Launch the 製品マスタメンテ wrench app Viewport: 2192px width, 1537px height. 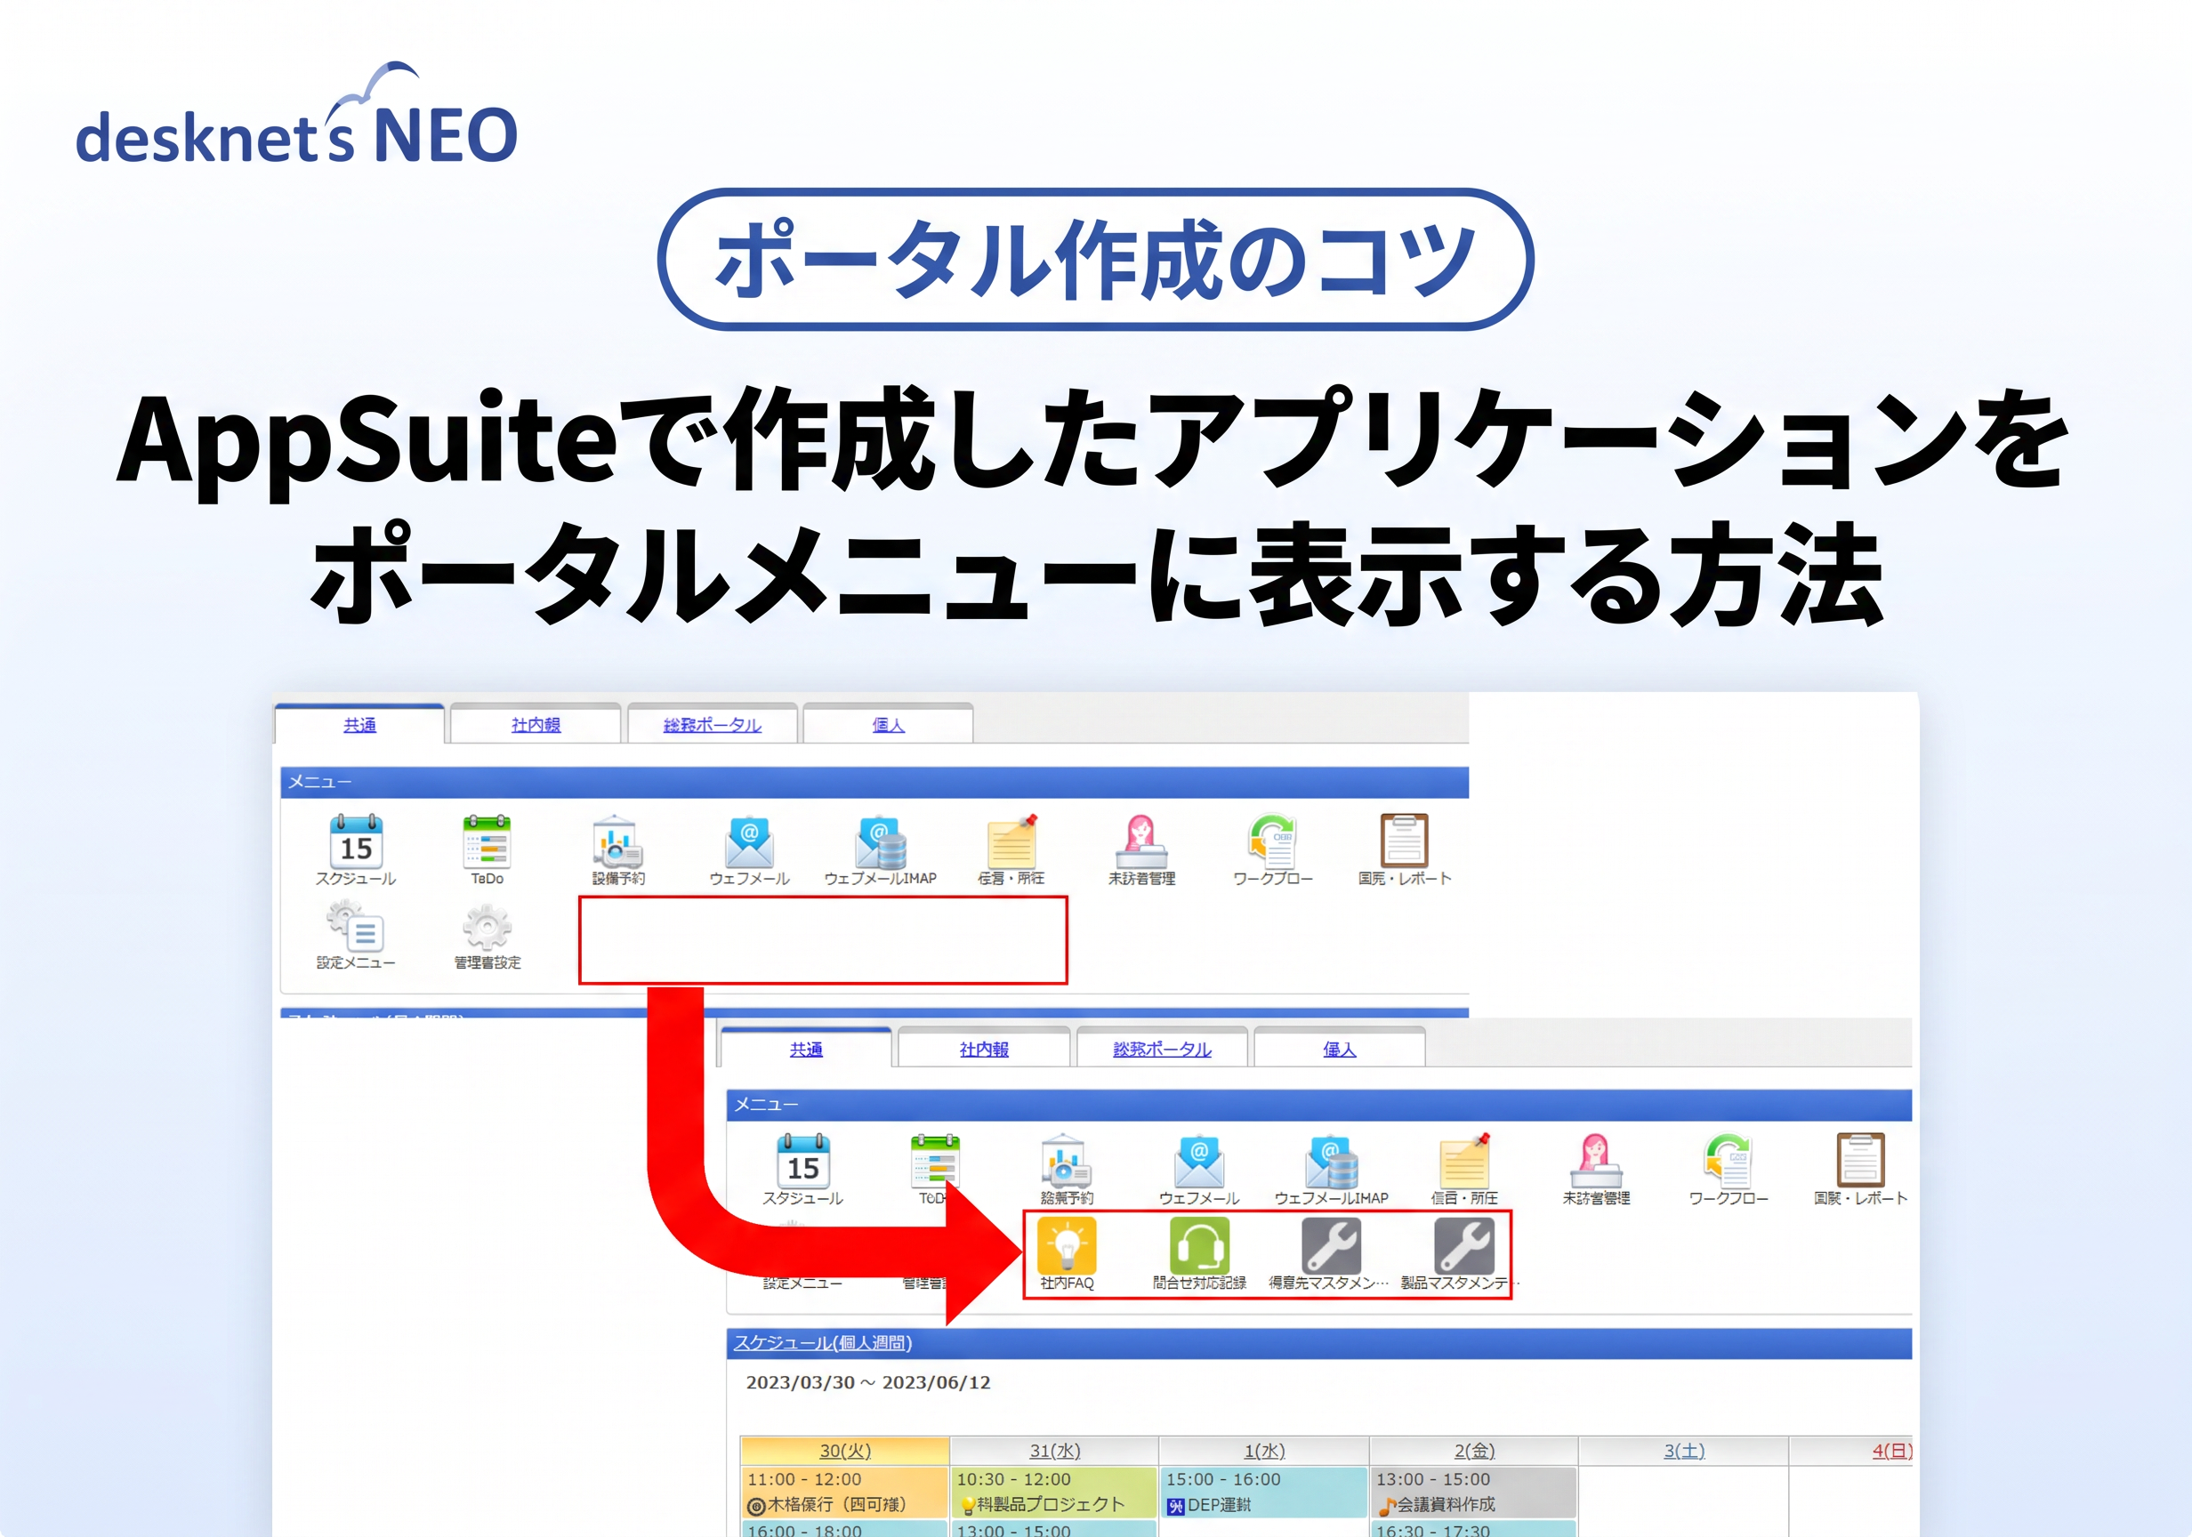(1463, 1245)
